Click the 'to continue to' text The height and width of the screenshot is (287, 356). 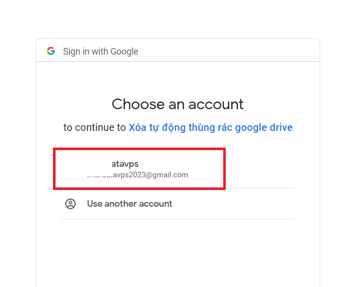pos(94,127)
